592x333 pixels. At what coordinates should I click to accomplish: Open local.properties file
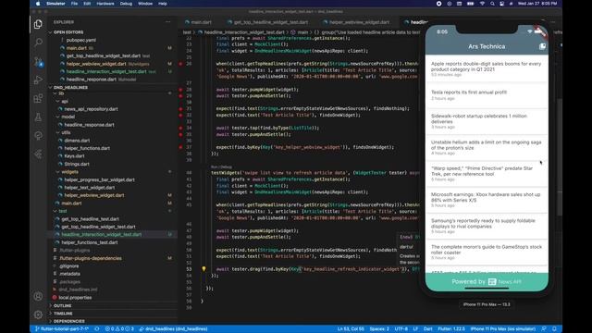pyautogui.click(x=75, y=298)
